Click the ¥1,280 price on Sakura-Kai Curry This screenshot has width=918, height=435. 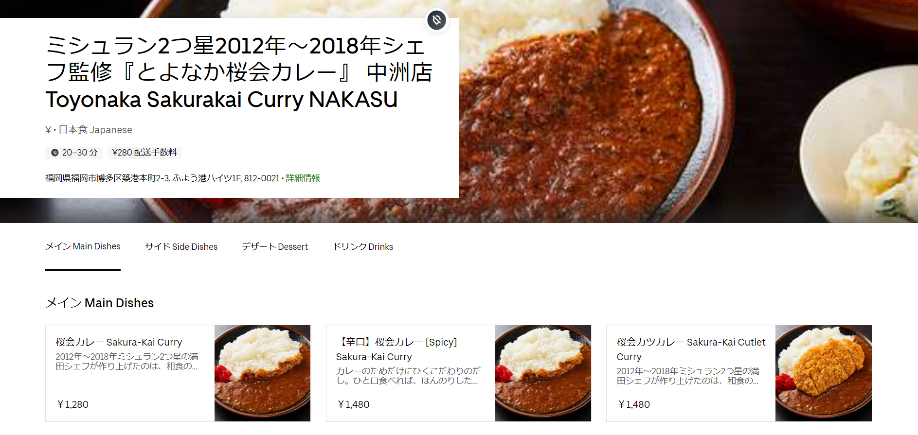(x=72, y=404)
